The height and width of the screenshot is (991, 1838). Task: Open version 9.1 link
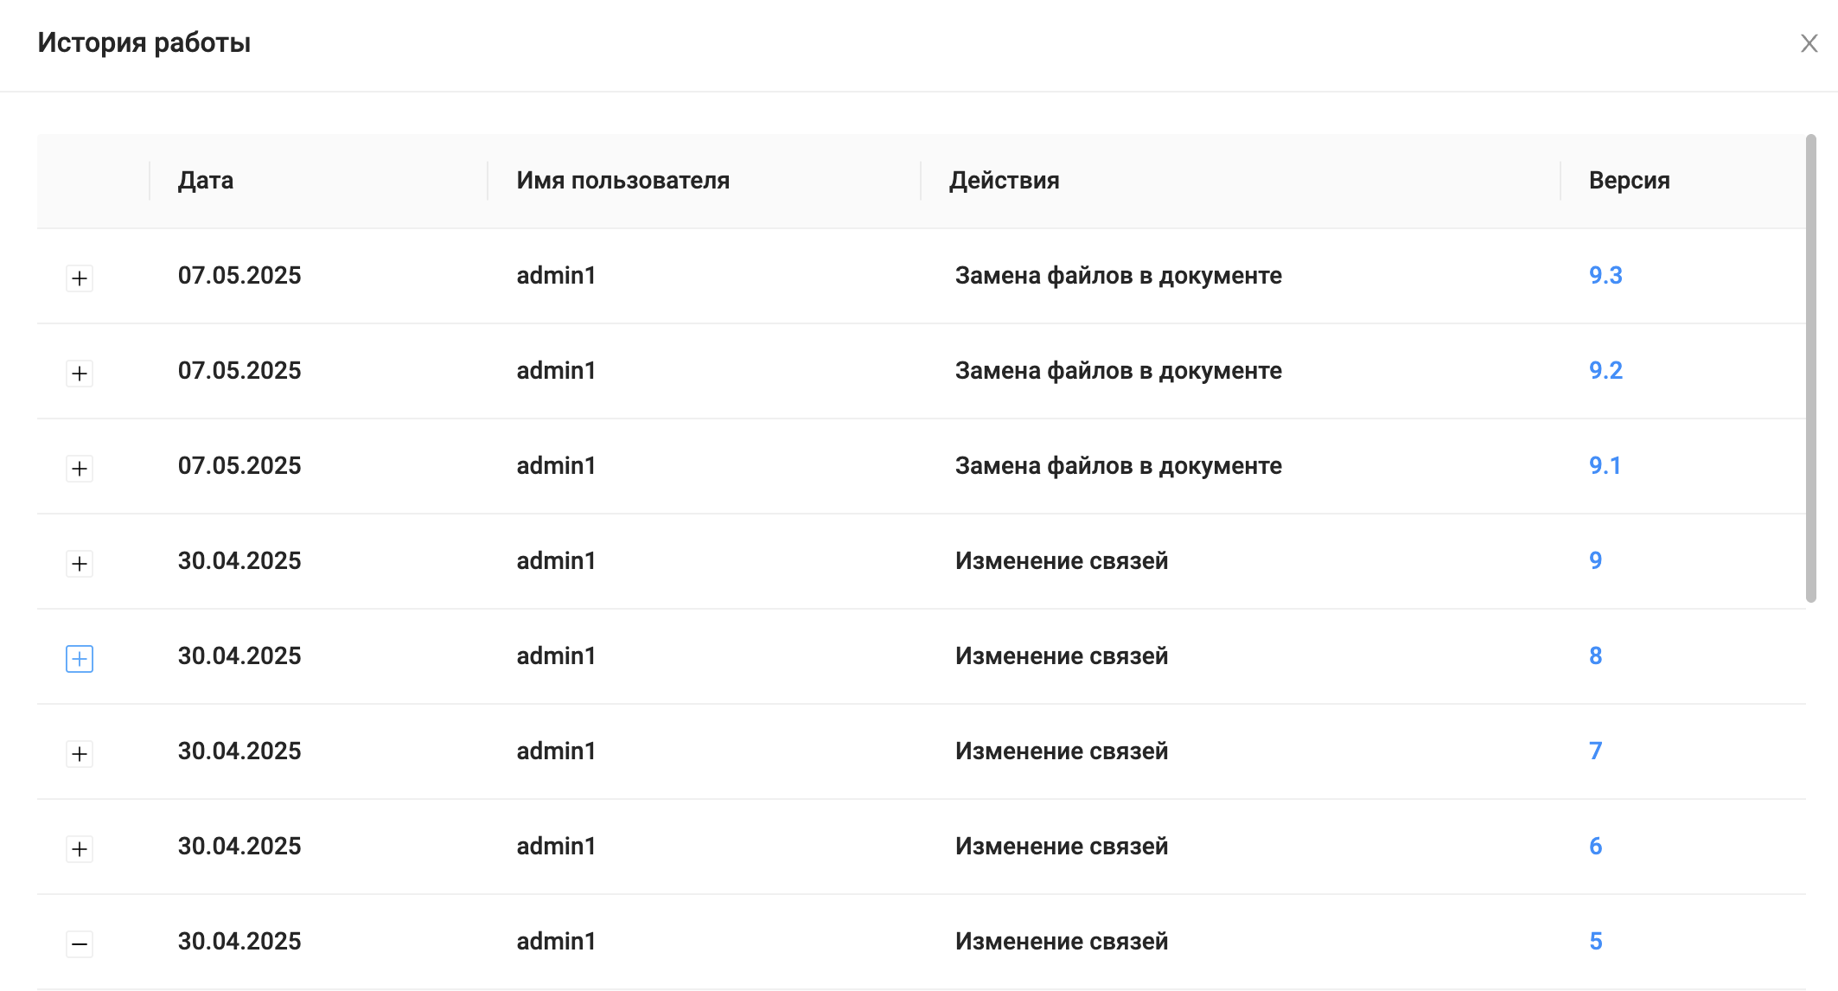click(x=1605, y=466)
